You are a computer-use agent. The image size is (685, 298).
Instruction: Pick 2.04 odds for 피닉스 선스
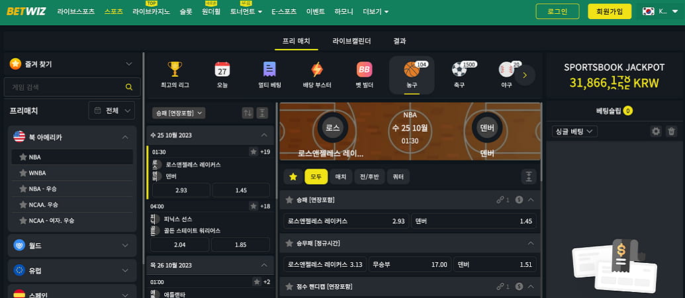(x=180, y=245)
